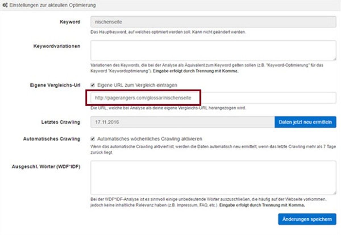Click help text 'Wenn das automatische Crawling aktiviert'
The width and height of the screenshot is (341, 235).
tap(213, 150)
